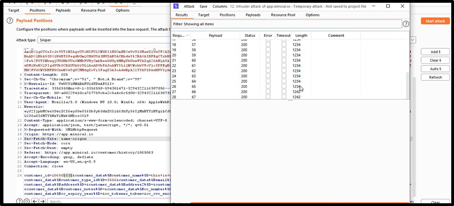Viewport: 454px width, 206px height.
Task: Select Positions tab in main Intruder window
Action: point(38,10)
